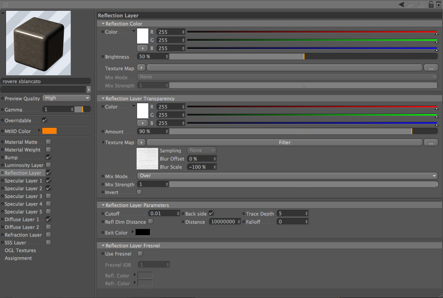This screenshot has height=298, width=443.
Task: Click arrow button next to material name field
Action: 89,89
